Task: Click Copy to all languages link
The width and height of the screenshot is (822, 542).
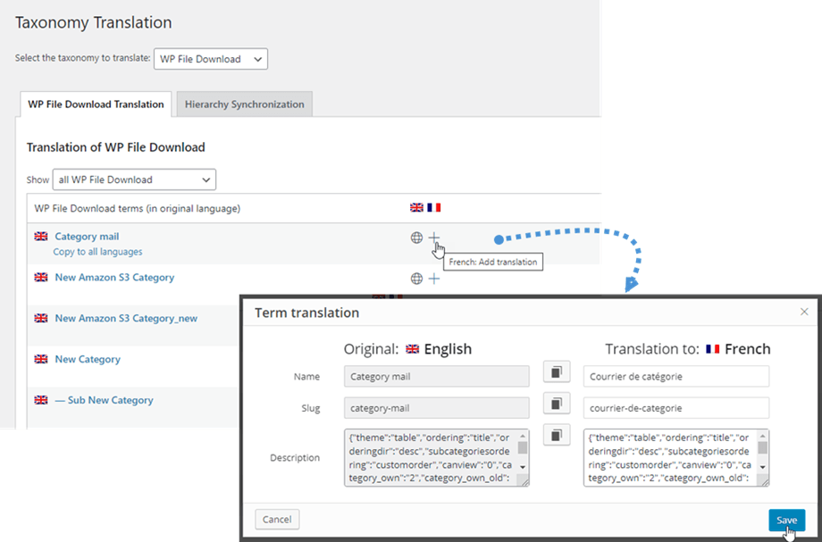Action: click(97, 252)
